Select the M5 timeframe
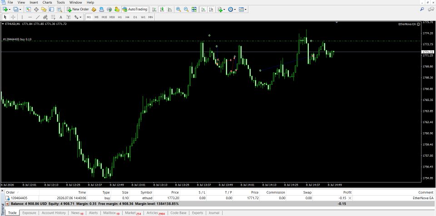 point(96,17)
